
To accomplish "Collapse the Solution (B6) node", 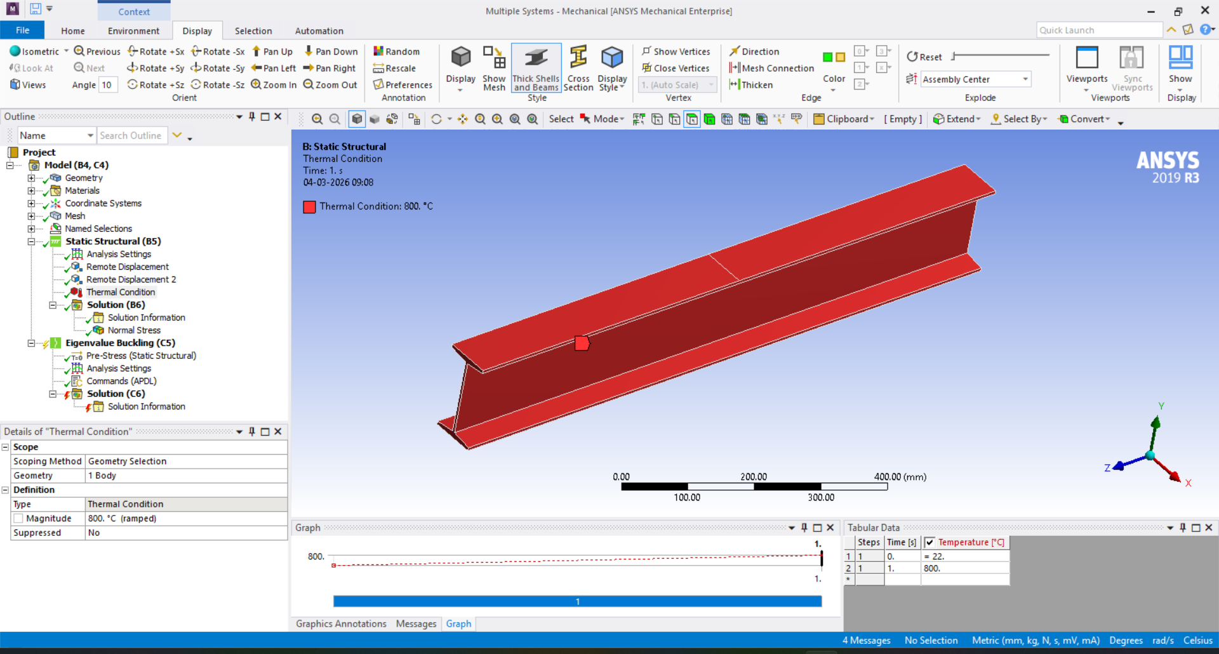I will tap(53, 305).
